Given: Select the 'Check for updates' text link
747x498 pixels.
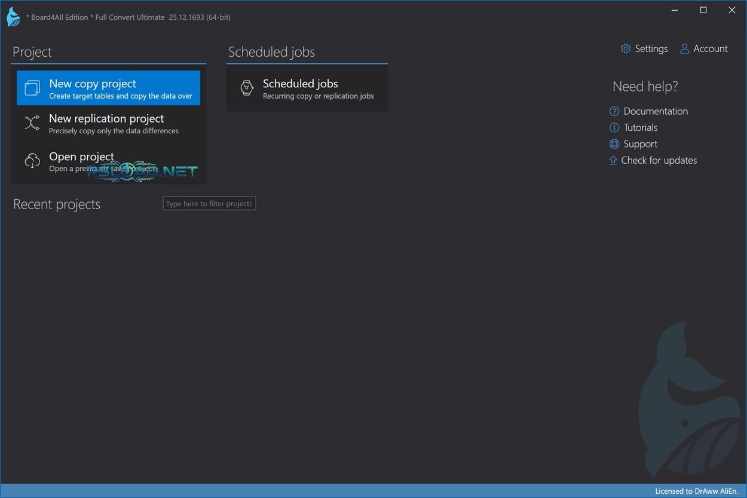Looking at the screenshot, I should tap(659, 160).
